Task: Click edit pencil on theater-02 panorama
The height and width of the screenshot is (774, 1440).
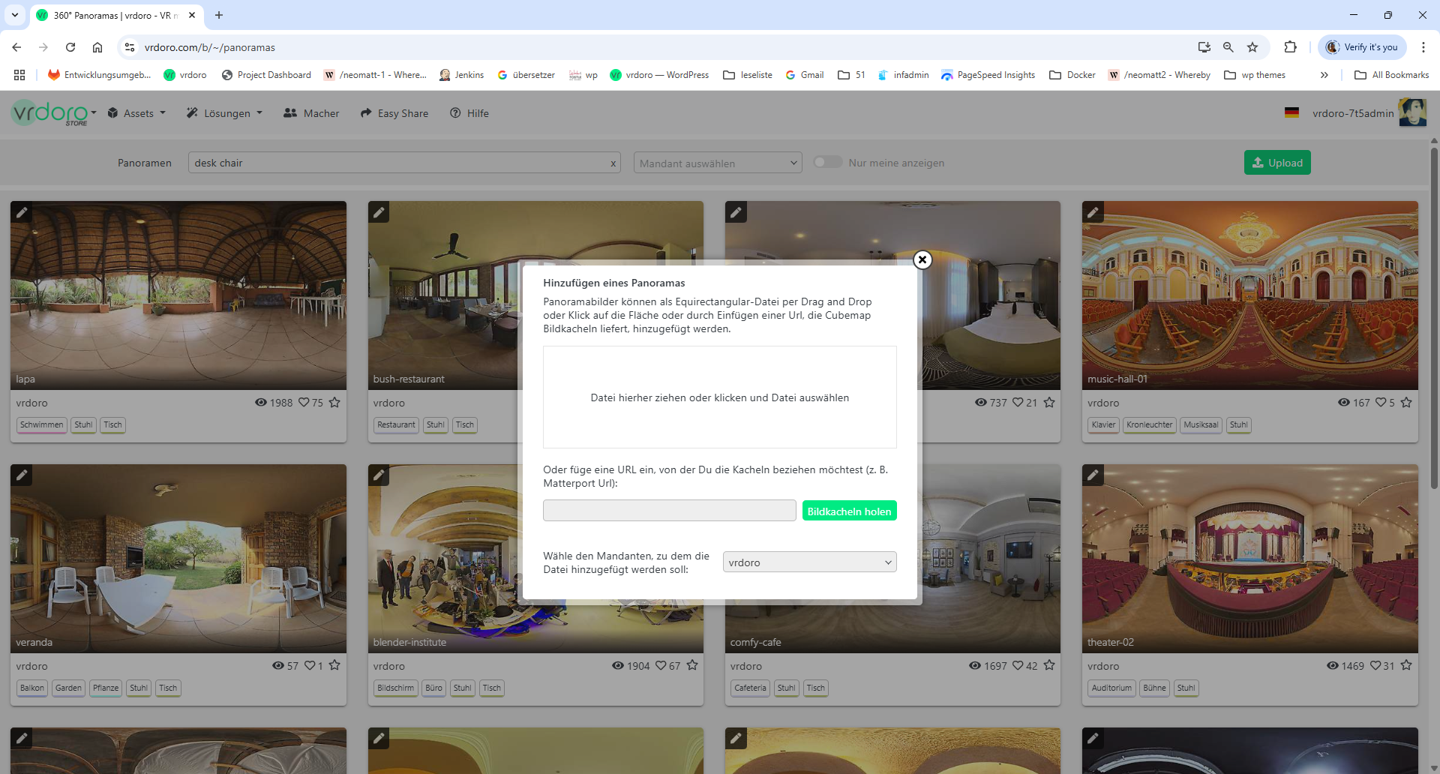Action: pyautogui.click(x=1093, y=475)
